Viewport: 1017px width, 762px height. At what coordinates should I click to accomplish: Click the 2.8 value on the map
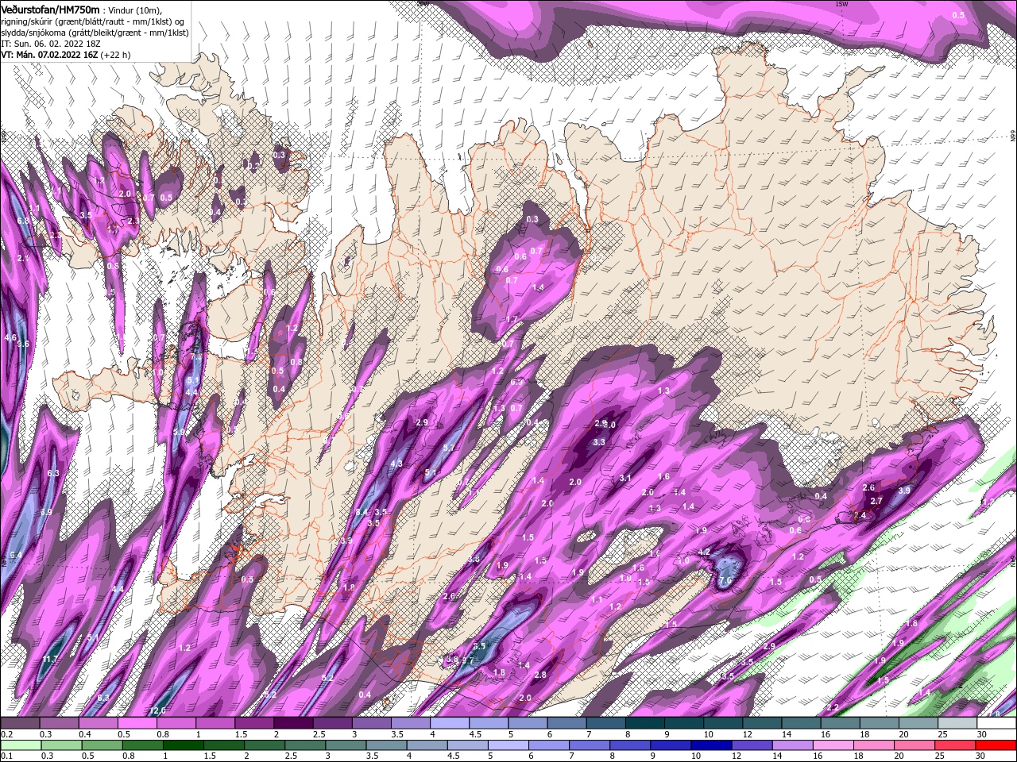(540, 675)
